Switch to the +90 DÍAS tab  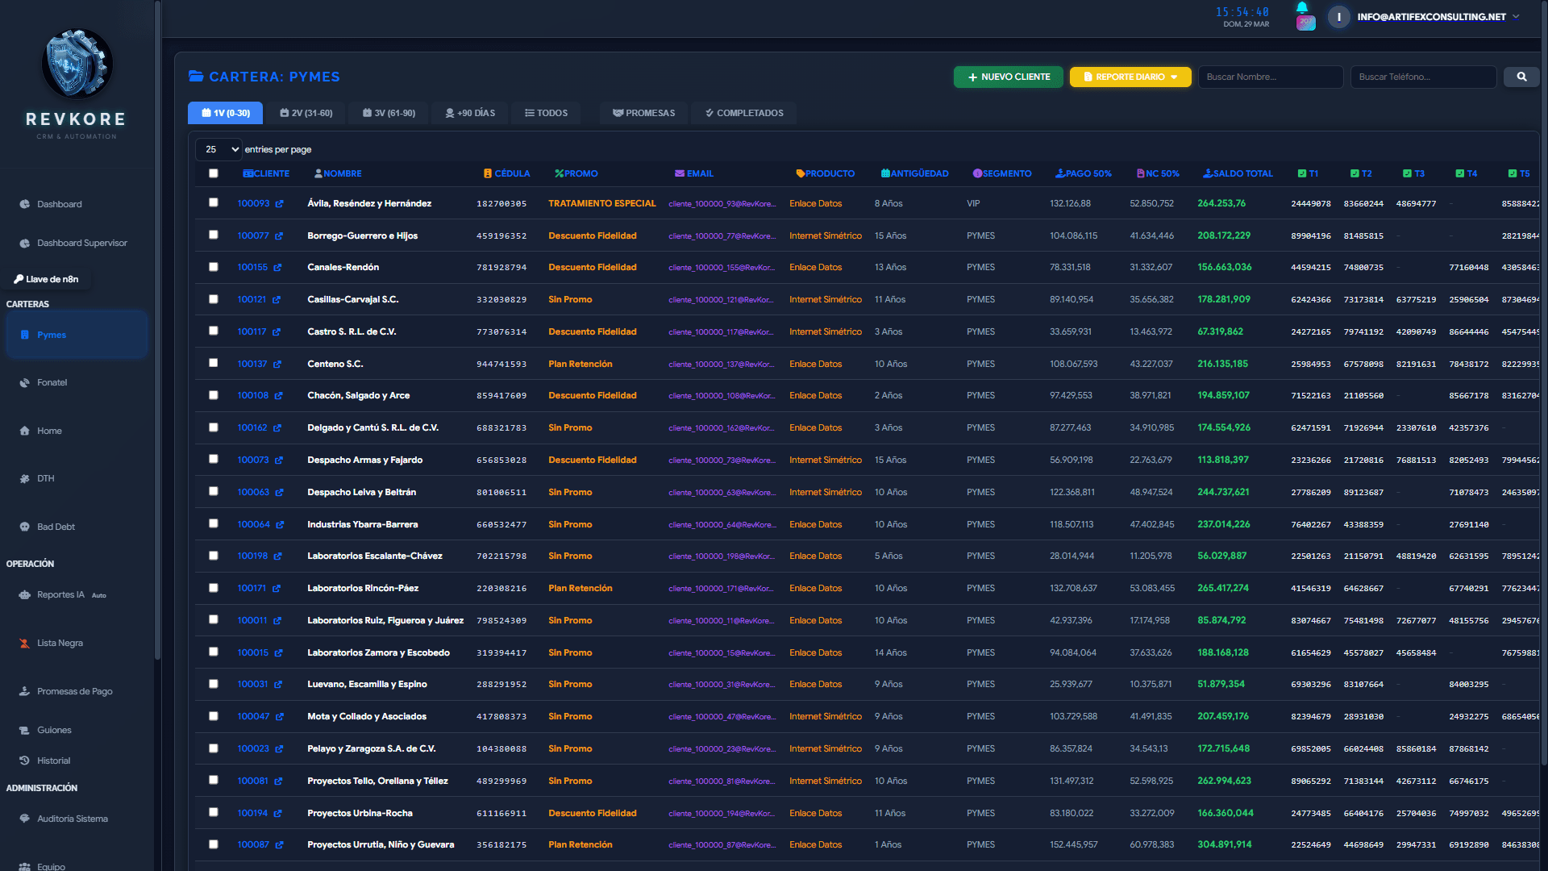pyautogui.click(x=470, y=112)
